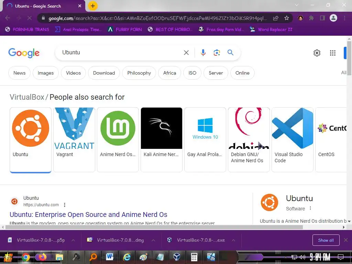Select the Philosophy filter chip
The height and width of the screenshot is (264, 352).
pyautogui.click(x=139, y=73)
